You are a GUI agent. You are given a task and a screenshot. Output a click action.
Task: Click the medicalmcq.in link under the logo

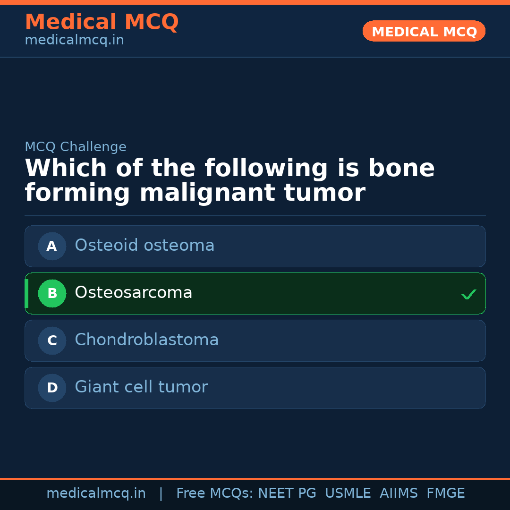74,40
